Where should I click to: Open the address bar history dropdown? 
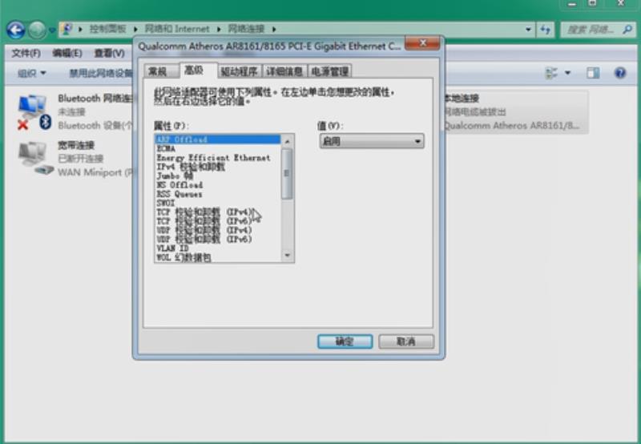pos(528,30)
